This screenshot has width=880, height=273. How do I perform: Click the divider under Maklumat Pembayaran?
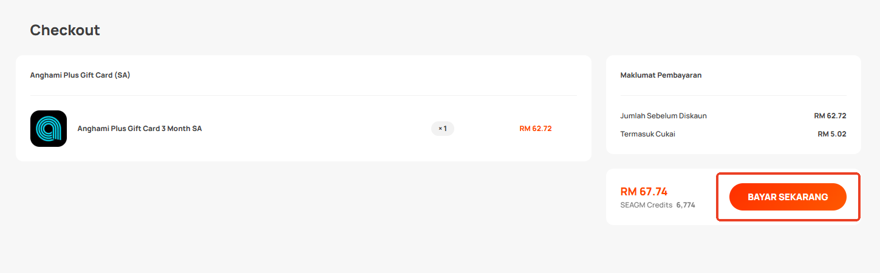coord(734,95)
